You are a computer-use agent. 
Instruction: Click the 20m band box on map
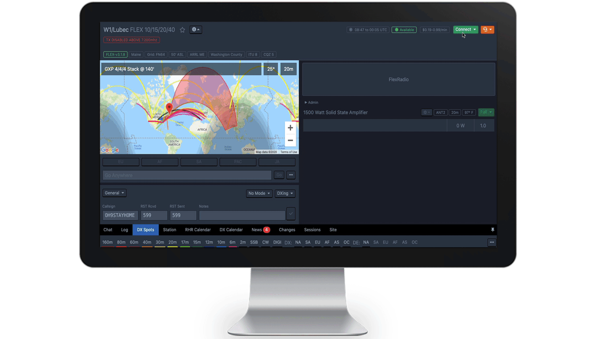pos(288,69)
